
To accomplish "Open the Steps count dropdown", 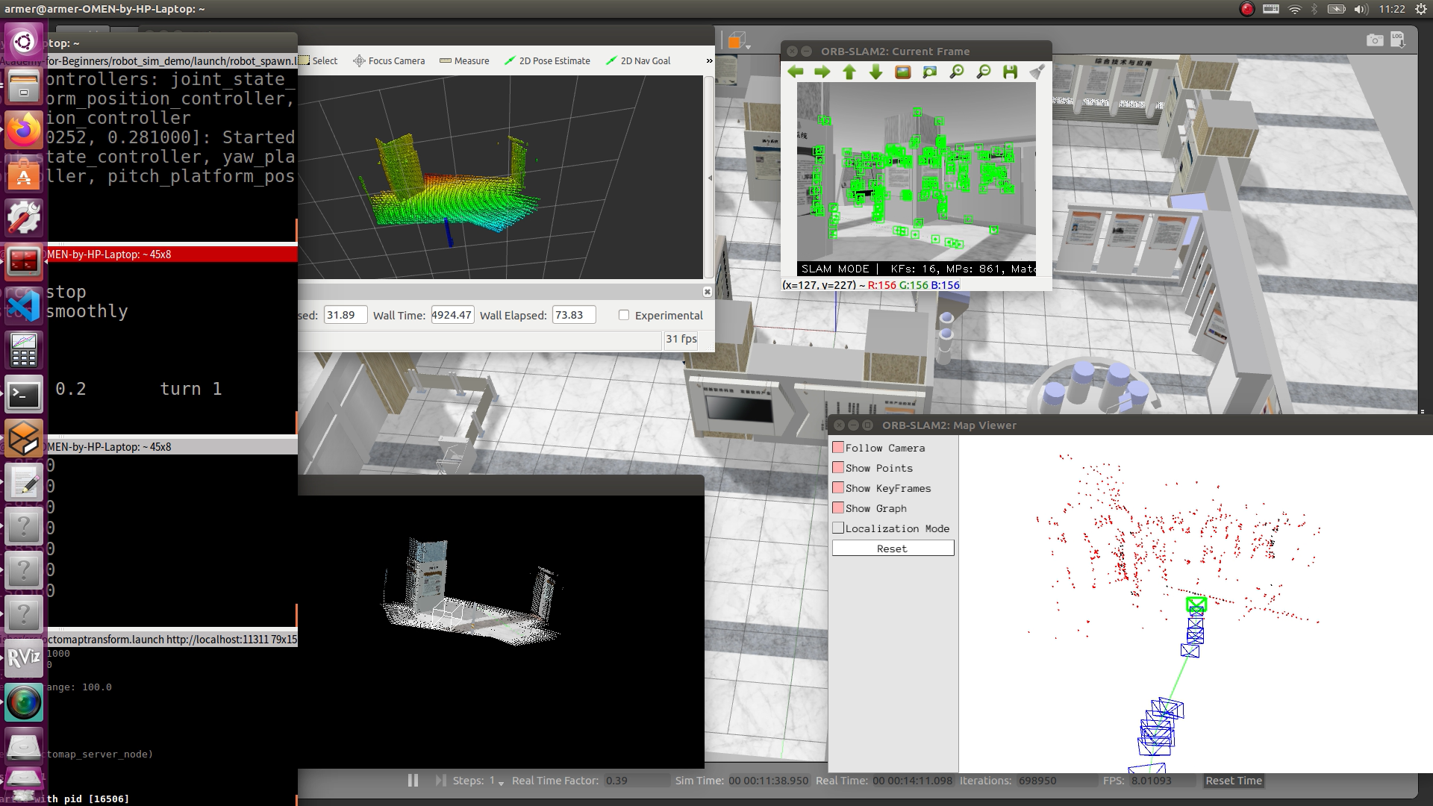I will click(501, 782).
